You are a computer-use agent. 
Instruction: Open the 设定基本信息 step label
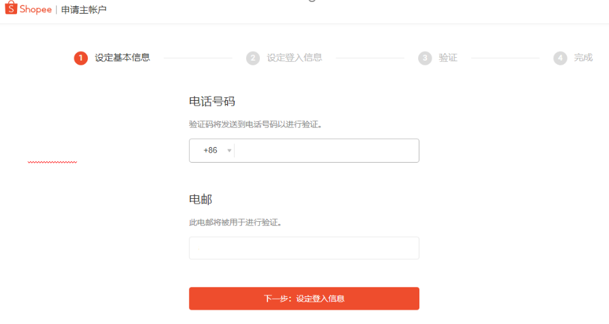point(122,58)
